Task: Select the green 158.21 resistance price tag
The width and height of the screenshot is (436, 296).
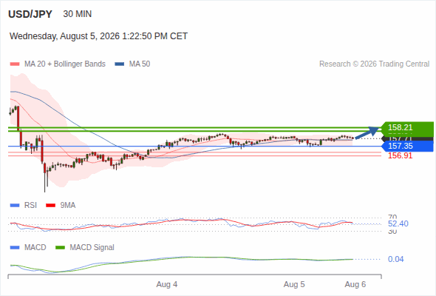Action: pos(407,127)
